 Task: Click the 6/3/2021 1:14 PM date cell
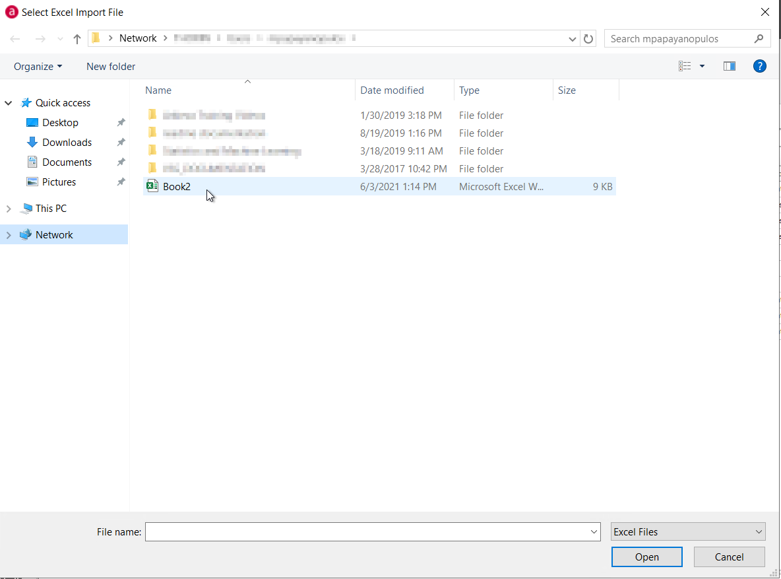coord(398,187)
